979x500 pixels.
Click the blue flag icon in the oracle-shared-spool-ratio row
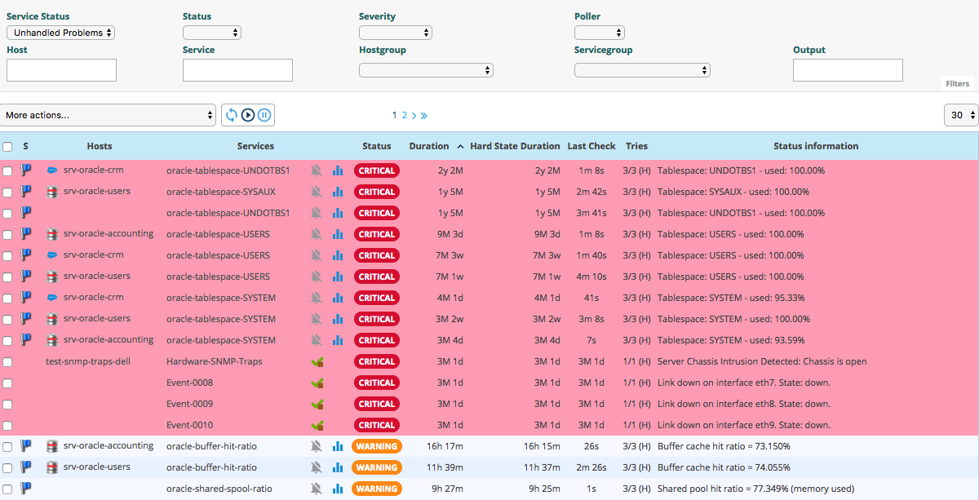coord(26,489)
